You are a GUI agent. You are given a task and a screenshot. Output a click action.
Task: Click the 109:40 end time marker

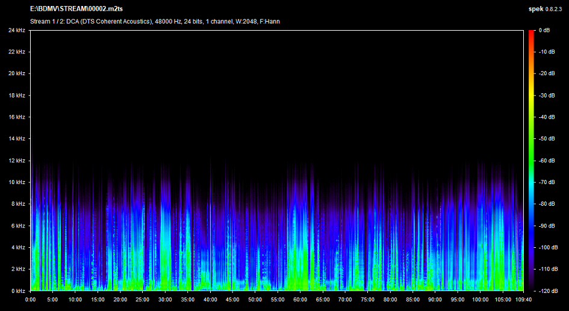click(x=523, y=299)
